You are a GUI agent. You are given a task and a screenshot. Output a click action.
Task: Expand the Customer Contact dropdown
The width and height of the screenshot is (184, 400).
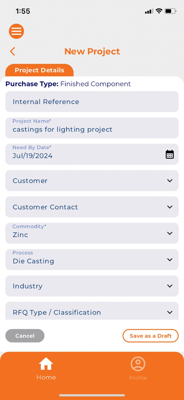92,207
